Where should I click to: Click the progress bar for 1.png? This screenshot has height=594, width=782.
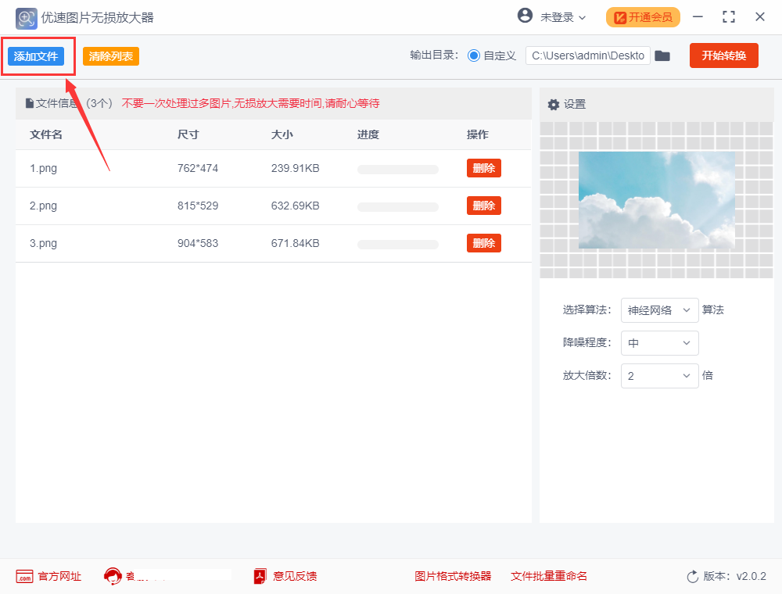click(x=397, y=169)
